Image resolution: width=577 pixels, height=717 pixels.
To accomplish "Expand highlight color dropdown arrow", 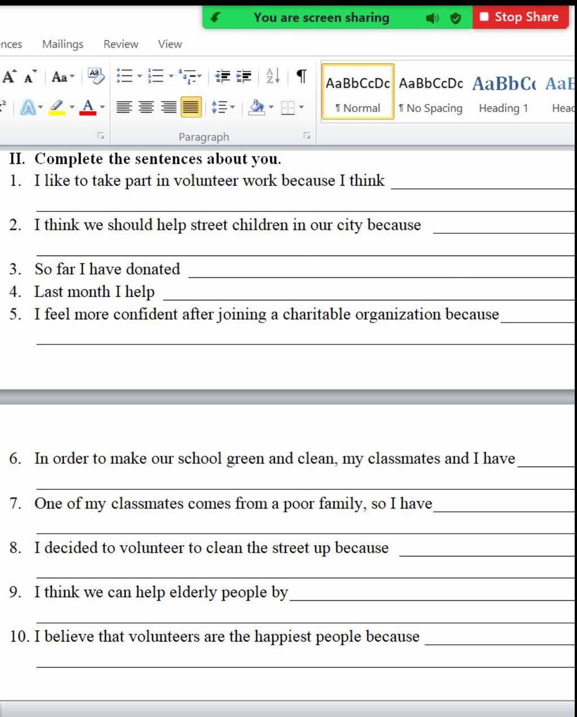I will pyautogui.click(x=72, y=107).
